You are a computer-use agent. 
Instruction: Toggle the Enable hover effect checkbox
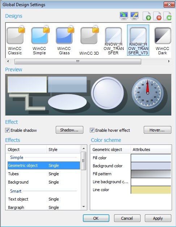[x=92, y=130]
